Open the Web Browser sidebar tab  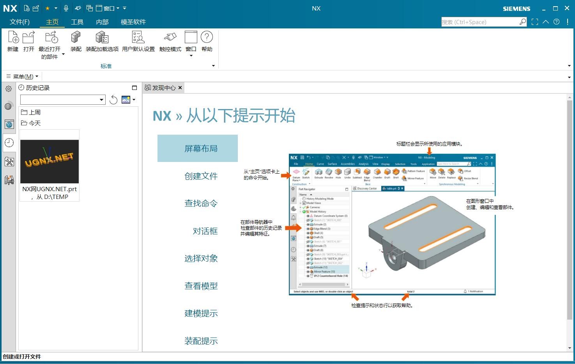[x=9, y=124]
